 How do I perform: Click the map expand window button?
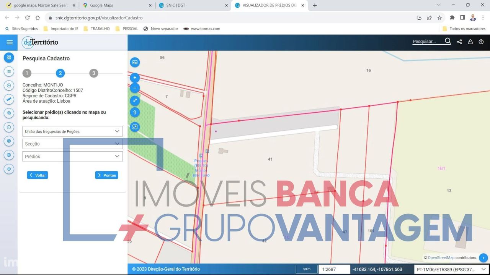tap(135, 127)
